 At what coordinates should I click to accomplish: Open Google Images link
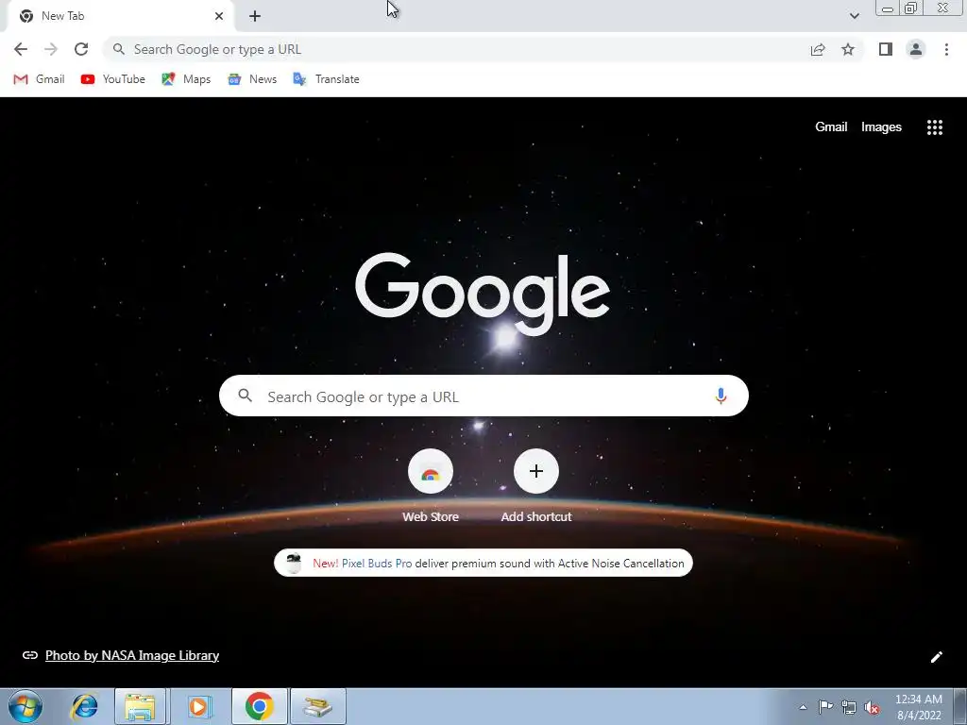click(x=881, y=127)
